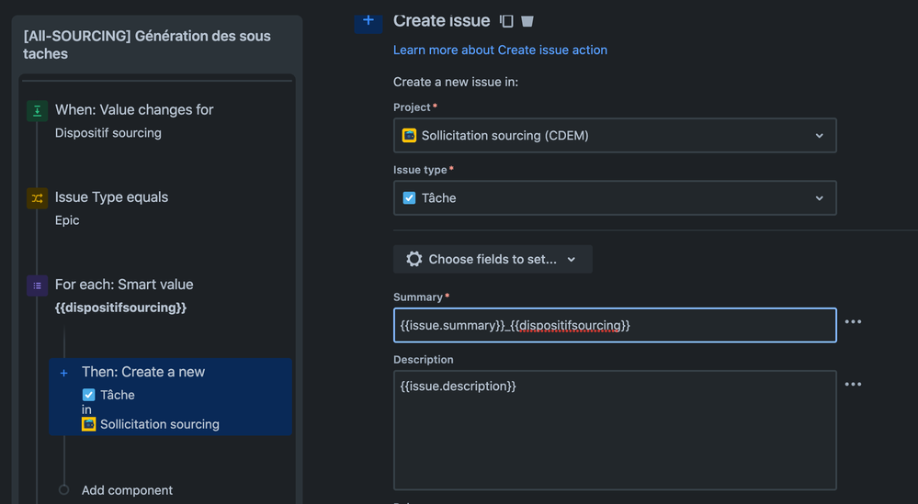Screen dimensions: 918x504
Task: Open the Issue type dropdown showing Tâche
Action: (615, 197)
